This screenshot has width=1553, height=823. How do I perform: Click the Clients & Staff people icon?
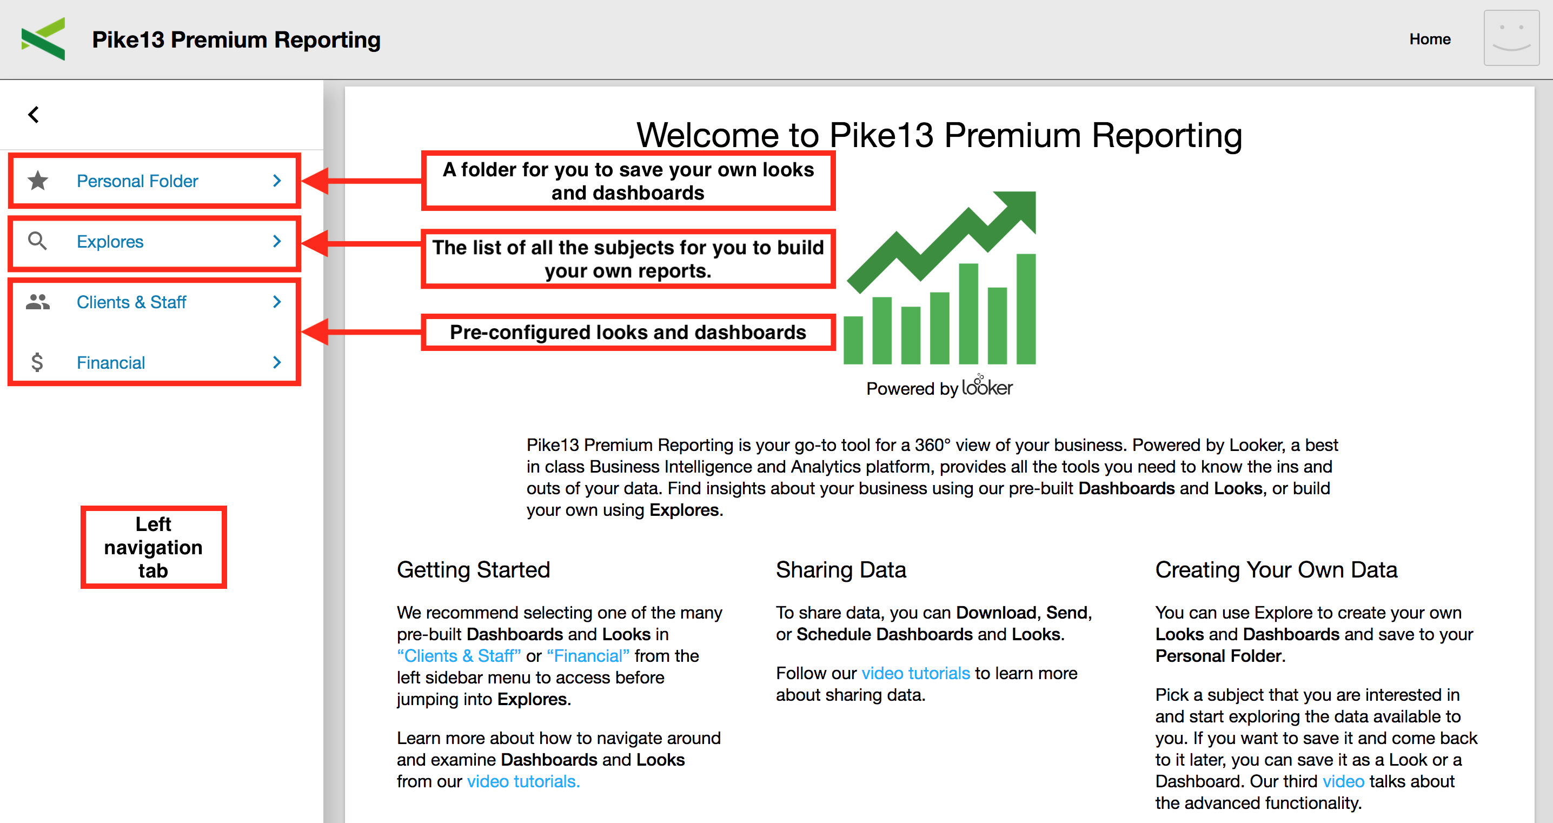click(37, 302)
